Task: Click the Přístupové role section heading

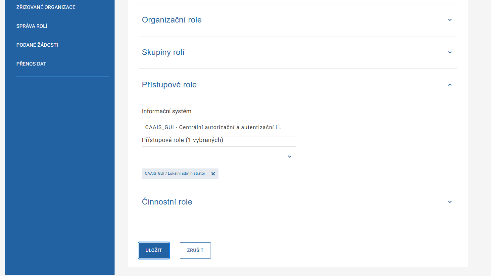Action: 169,85
